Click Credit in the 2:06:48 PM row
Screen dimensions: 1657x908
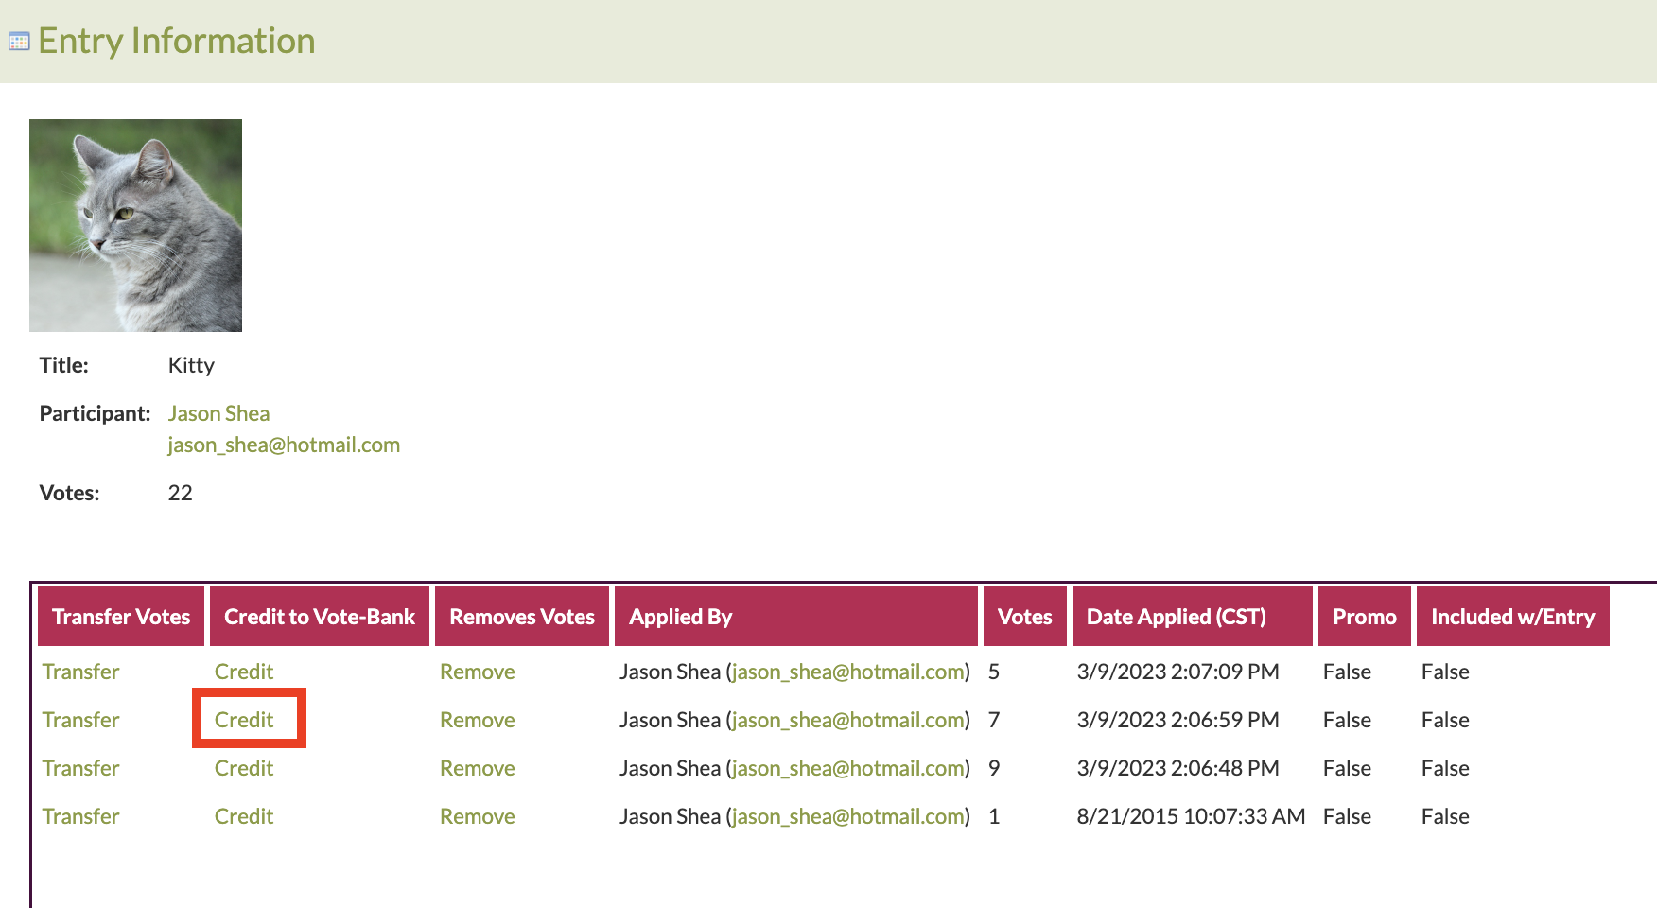point(244,768)
